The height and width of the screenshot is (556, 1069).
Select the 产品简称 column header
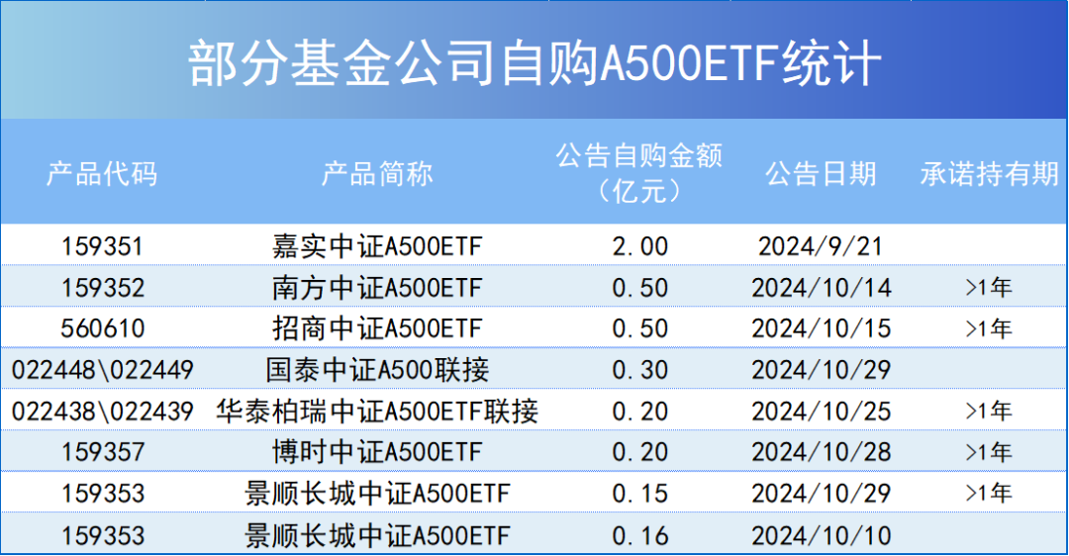(x=377, y=174)
